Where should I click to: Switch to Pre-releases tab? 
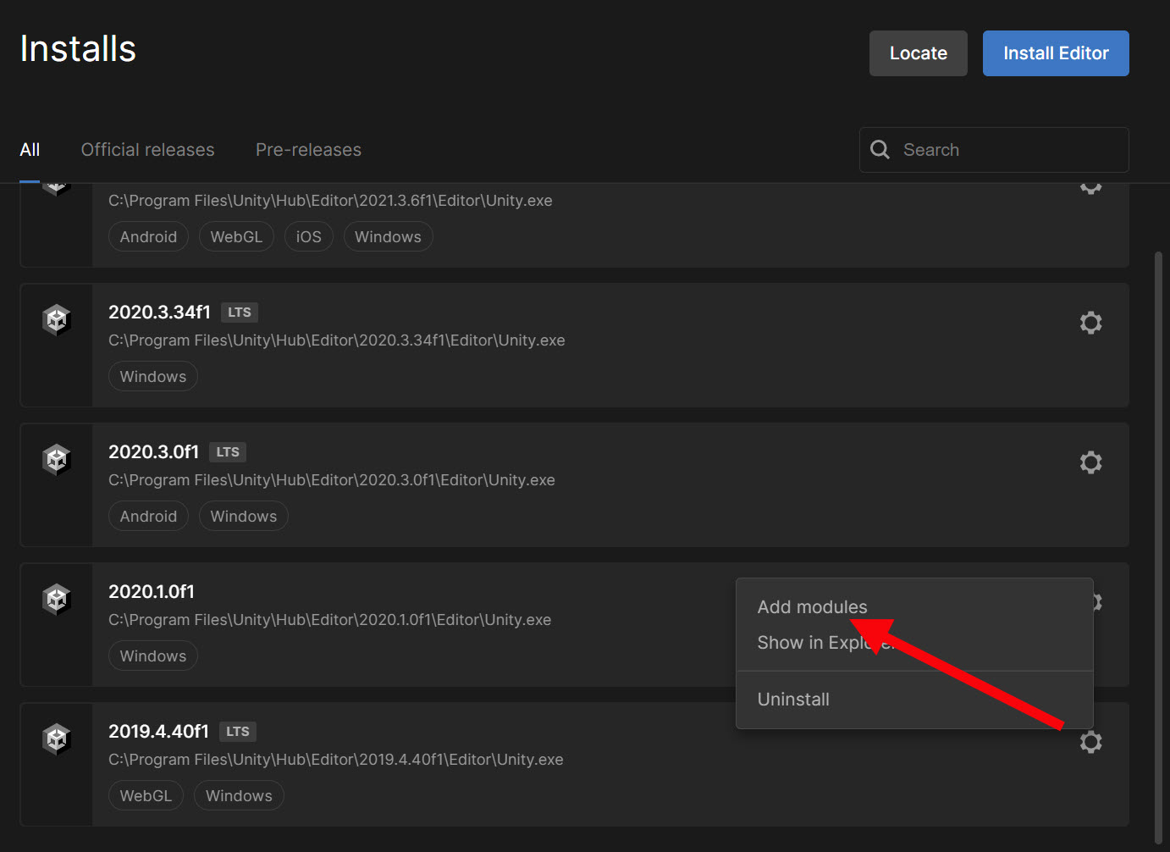click(x=309, y=150)
